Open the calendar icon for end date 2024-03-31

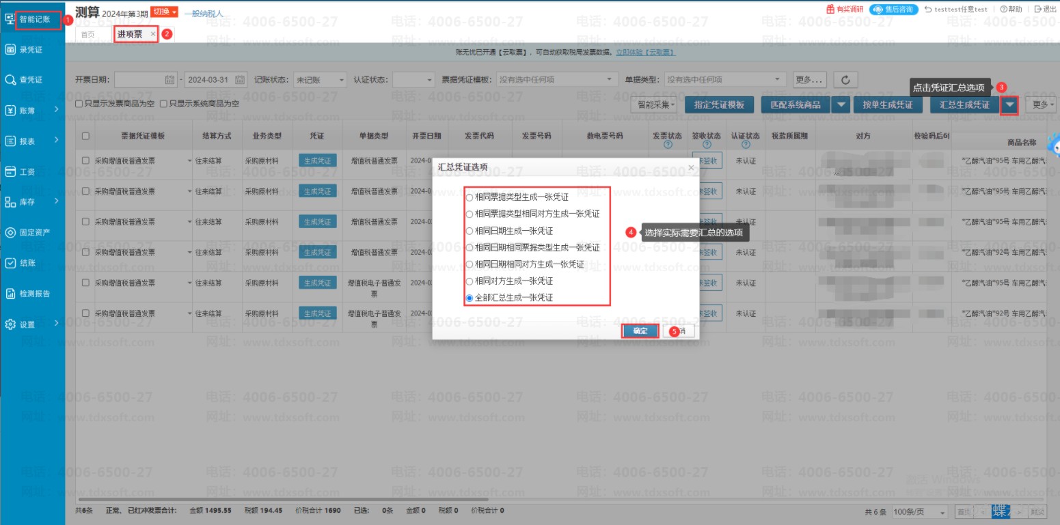coord(240,80)
